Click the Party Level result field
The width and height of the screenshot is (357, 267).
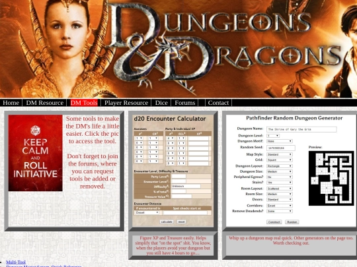tap(178, 177)
